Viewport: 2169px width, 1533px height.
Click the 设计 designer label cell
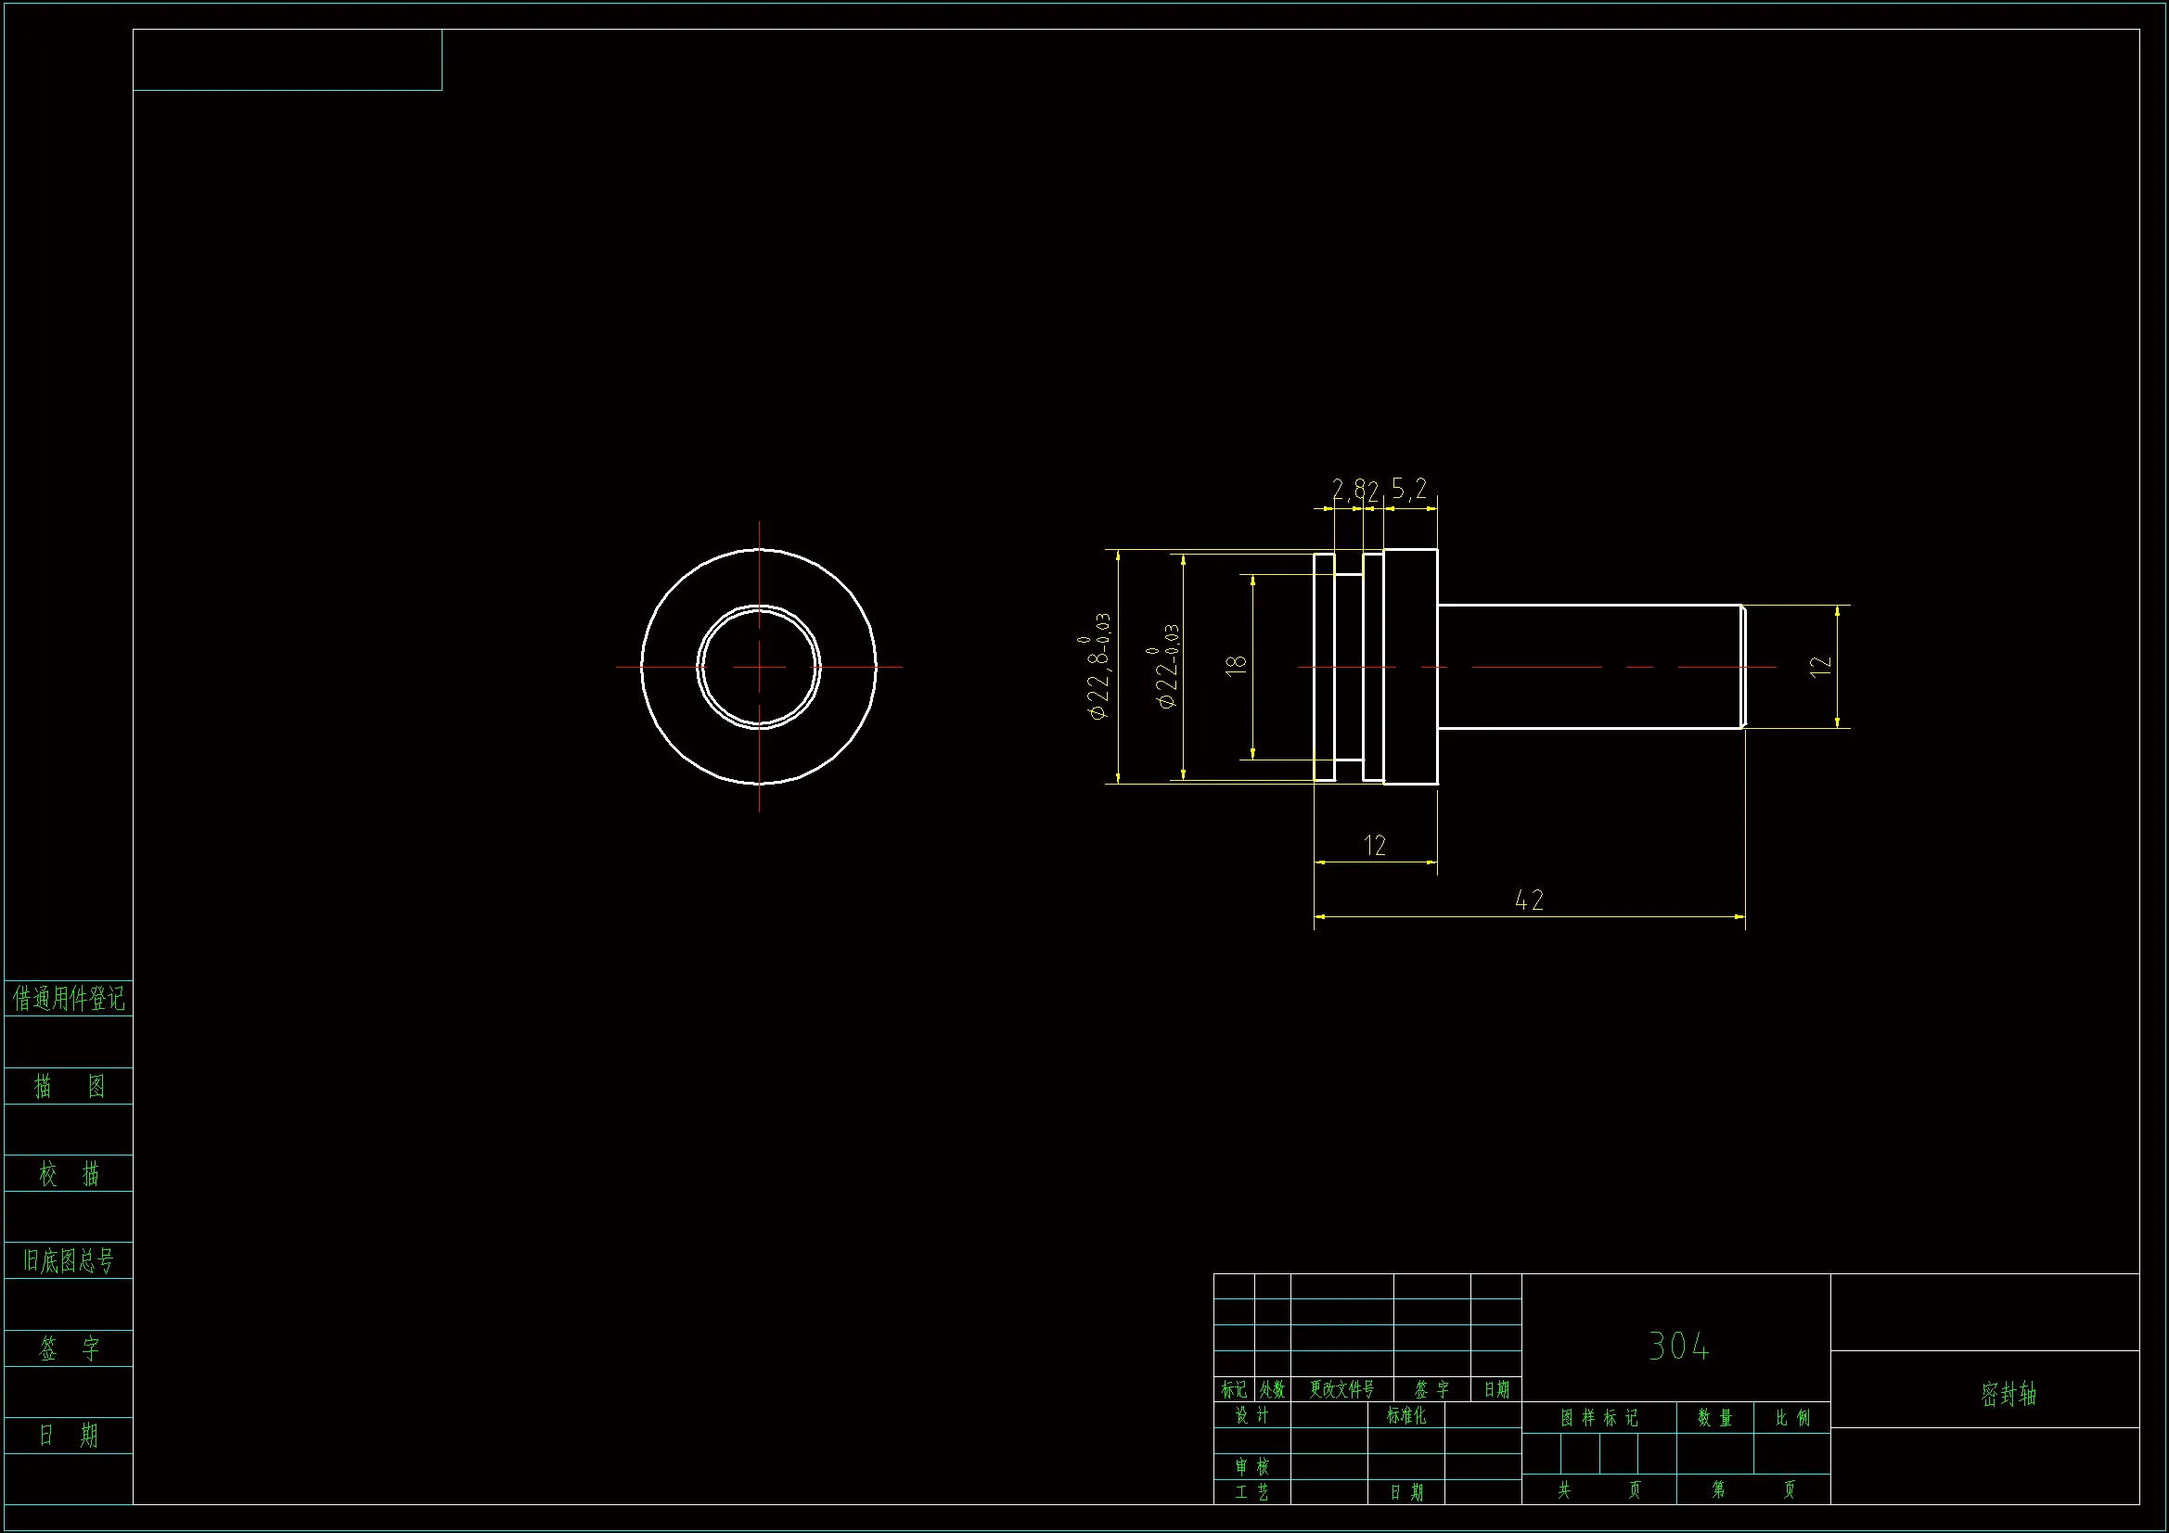point(1251,1415)
